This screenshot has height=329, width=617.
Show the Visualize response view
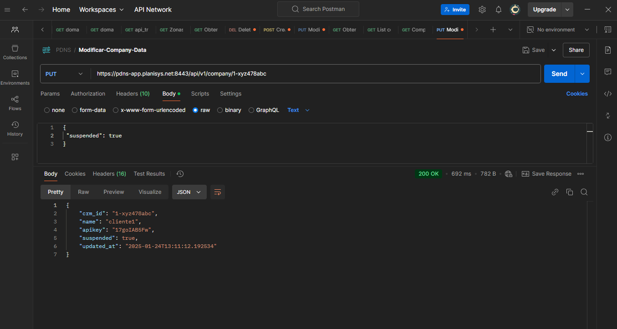pyautogui.click(x=150, y=192)
